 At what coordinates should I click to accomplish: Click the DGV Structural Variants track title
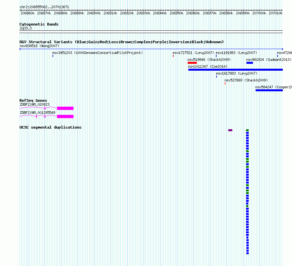(122, 42)
